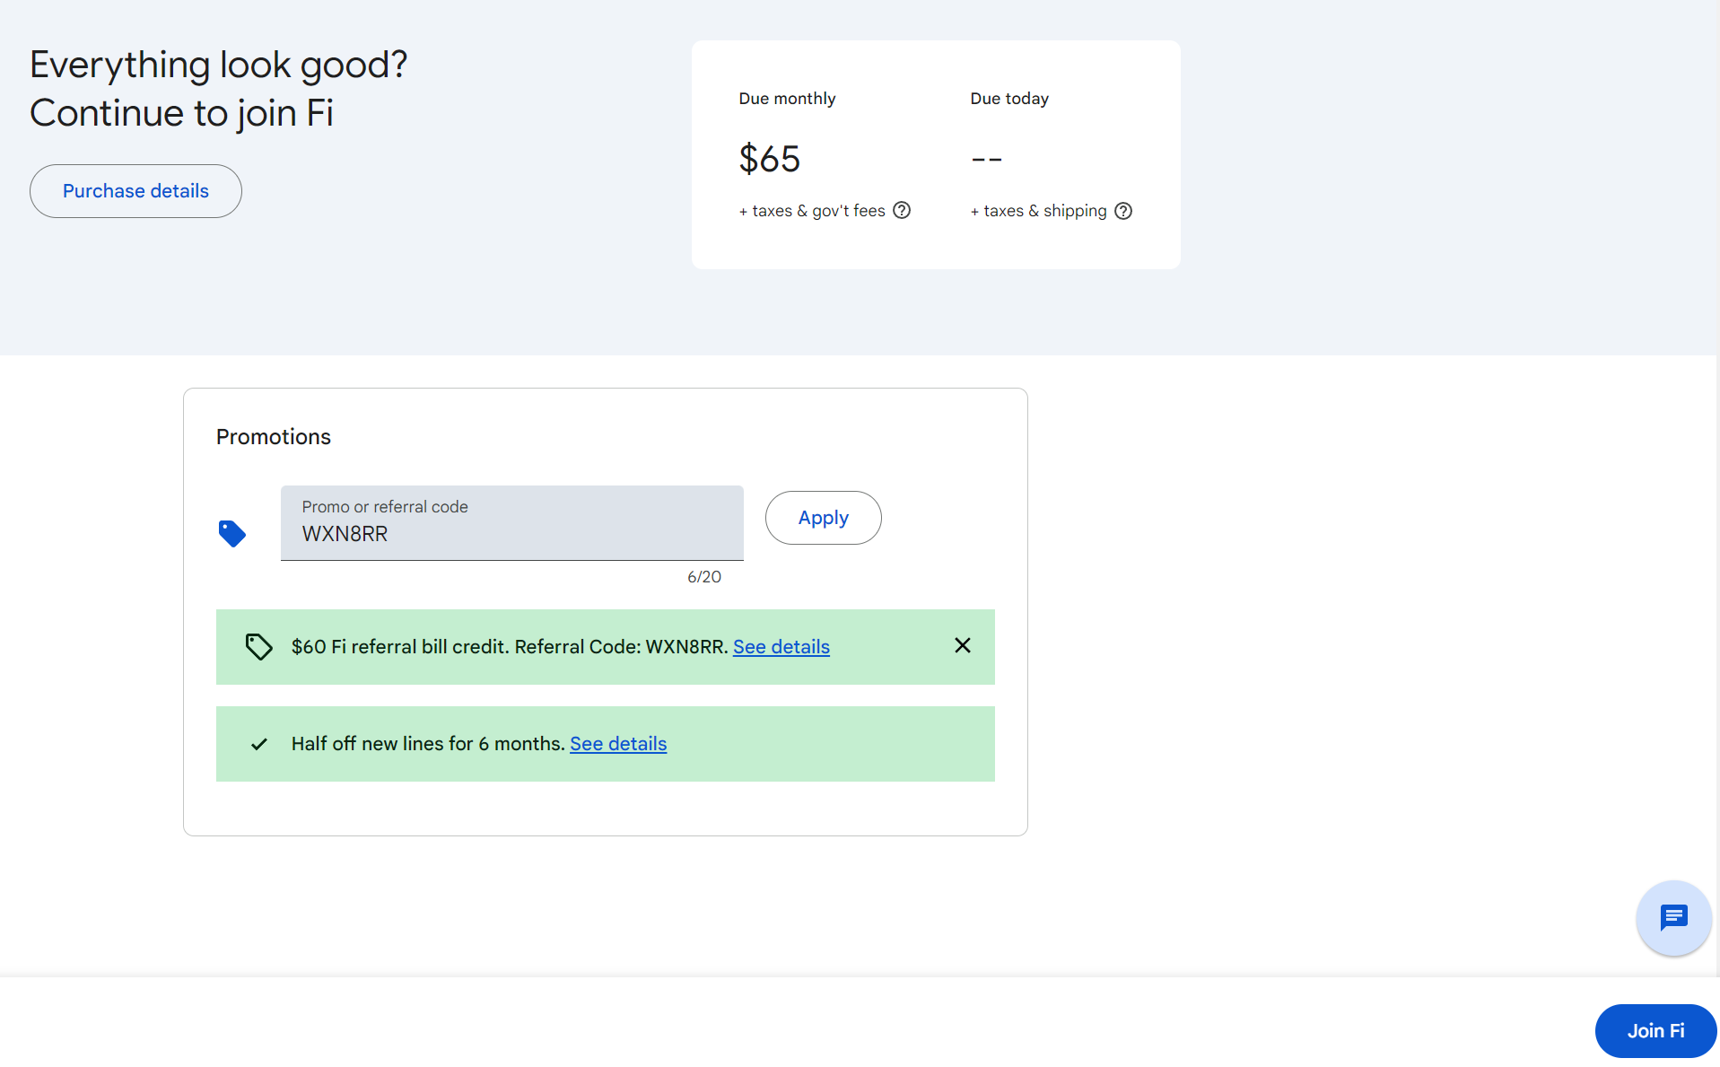Click the '+ taxes & gov't fees' text

point(812,211)
